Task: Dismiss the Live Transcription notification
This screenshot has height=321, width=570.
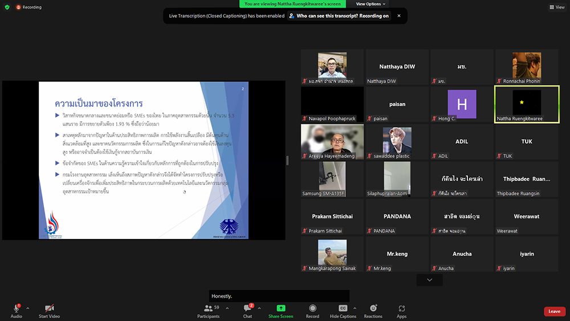Action: pos(399,16)
